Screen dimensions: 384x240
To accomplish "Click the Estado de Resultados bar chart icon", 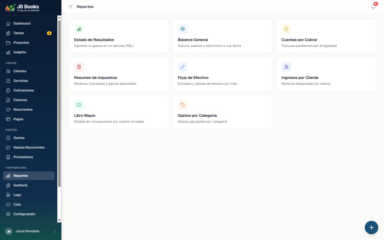I will coord(79,29).
